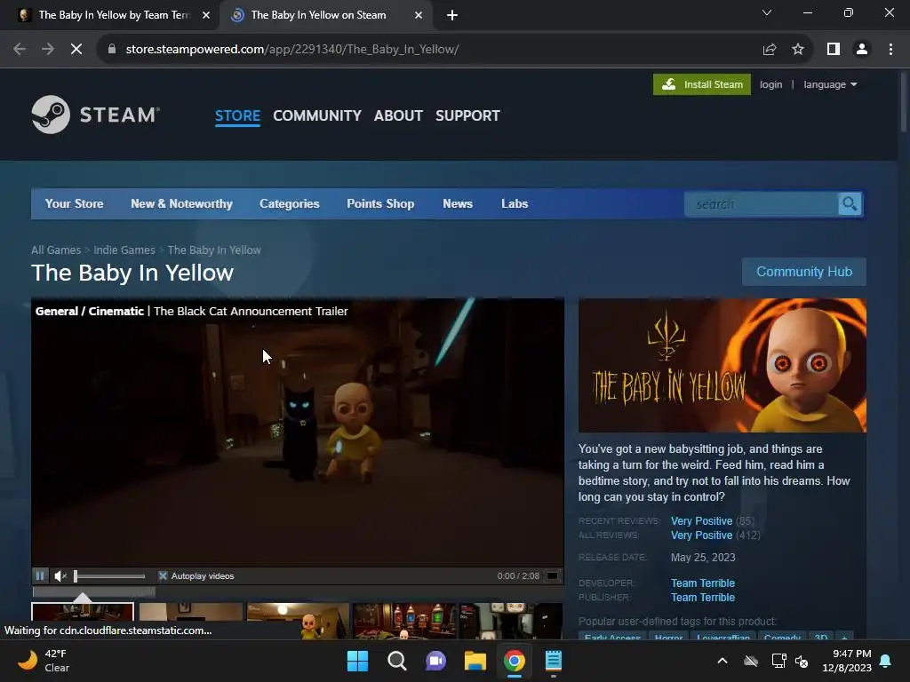Open the Notepad icon in the taskbar
The width and height of the screenshot is (910, 682).
coord(553,661)
